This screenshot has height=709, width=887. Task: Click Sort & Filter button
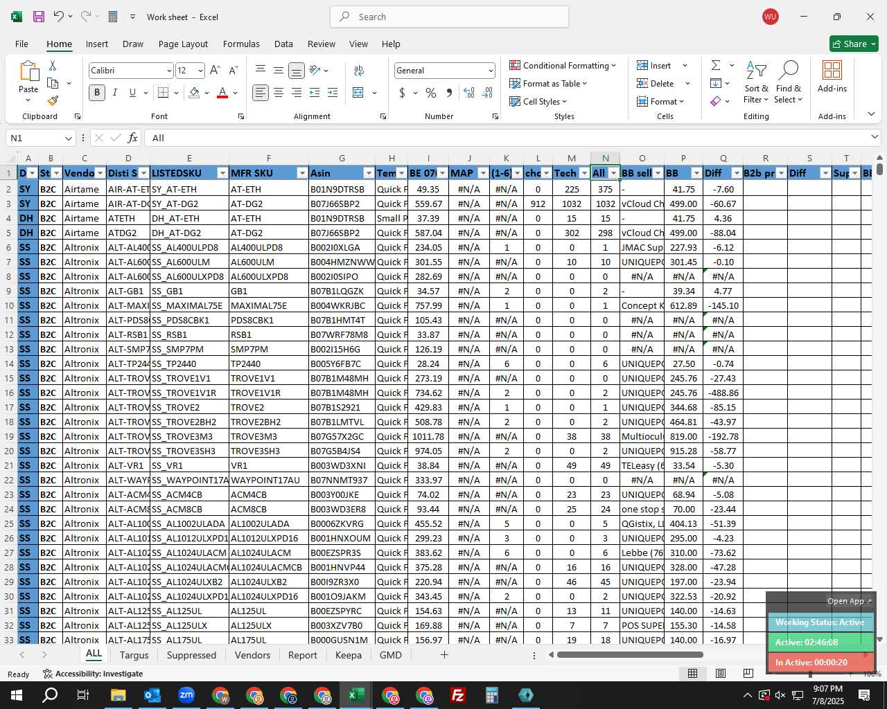click(x=756, y=82)
